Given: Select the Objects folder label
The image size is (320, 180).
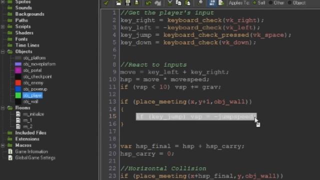Looking at the screenshot, I should pos(23,51).
